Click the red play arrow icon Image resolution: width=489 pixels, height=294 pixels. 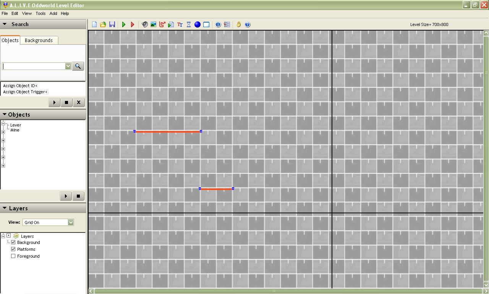click(133, 24)
